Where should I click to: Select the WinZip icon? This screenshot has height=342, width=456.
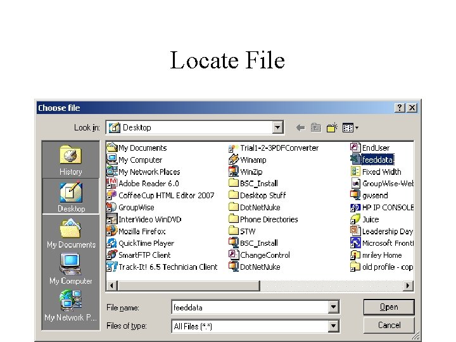(233, 172)
